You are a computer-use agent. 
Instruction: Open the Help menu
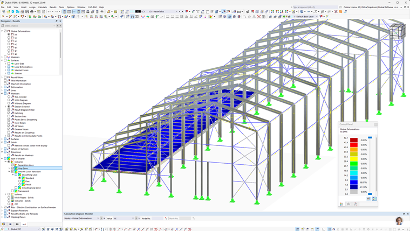(101, 8)
